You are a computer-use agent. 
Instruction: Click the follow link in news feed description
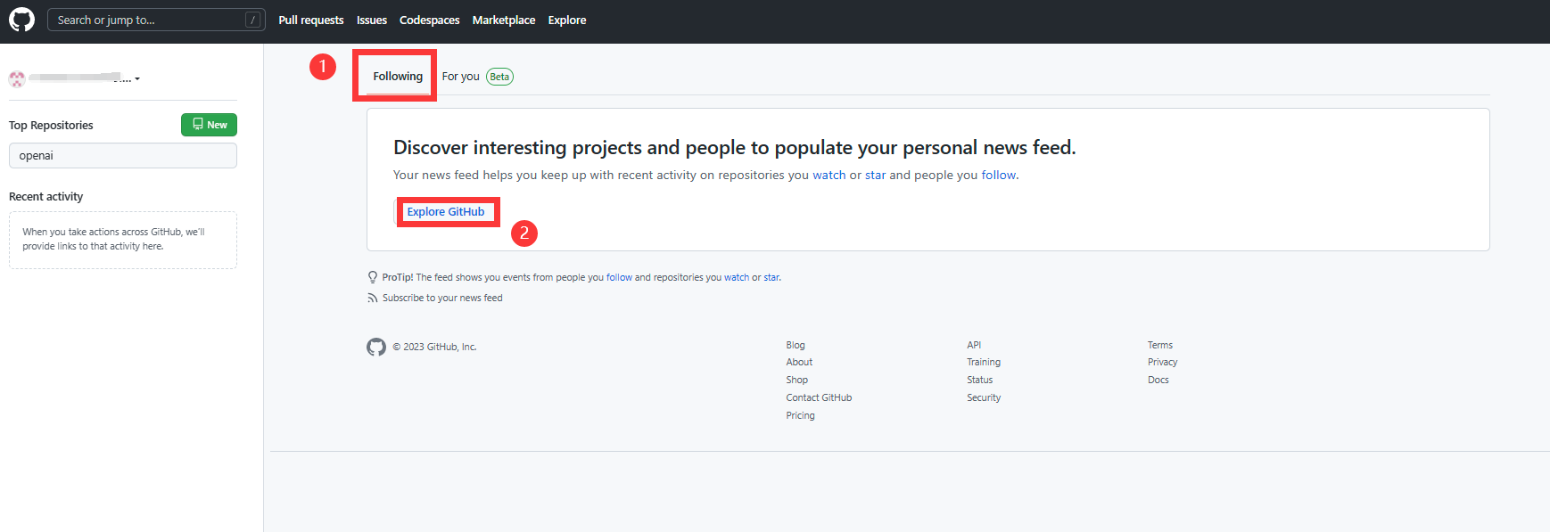coord(999,176)
